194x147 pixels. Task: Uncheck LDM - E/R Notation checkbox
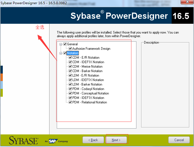(x=70, y=75)
